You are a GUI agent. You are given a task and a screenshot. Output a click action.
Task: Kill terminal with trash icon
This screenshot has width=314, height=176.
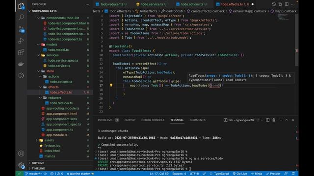click(274, 120)
